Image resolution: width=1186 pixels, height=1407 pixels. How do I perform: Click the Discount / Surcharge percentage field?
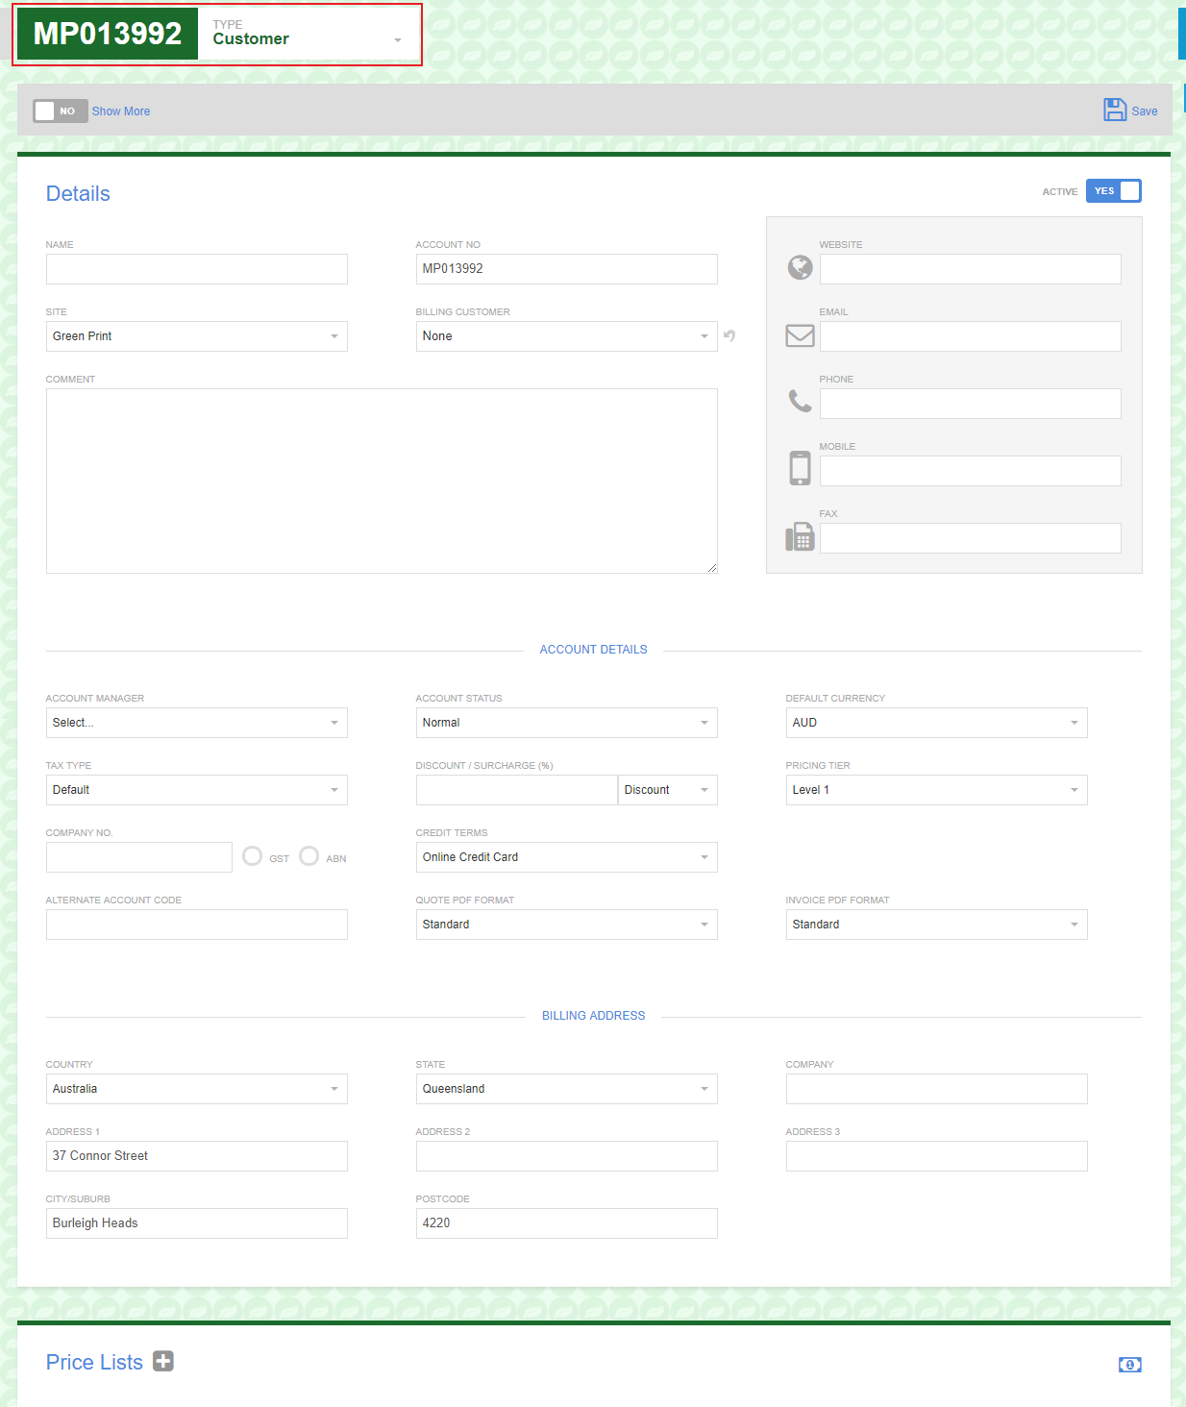[x=516, y=790]
